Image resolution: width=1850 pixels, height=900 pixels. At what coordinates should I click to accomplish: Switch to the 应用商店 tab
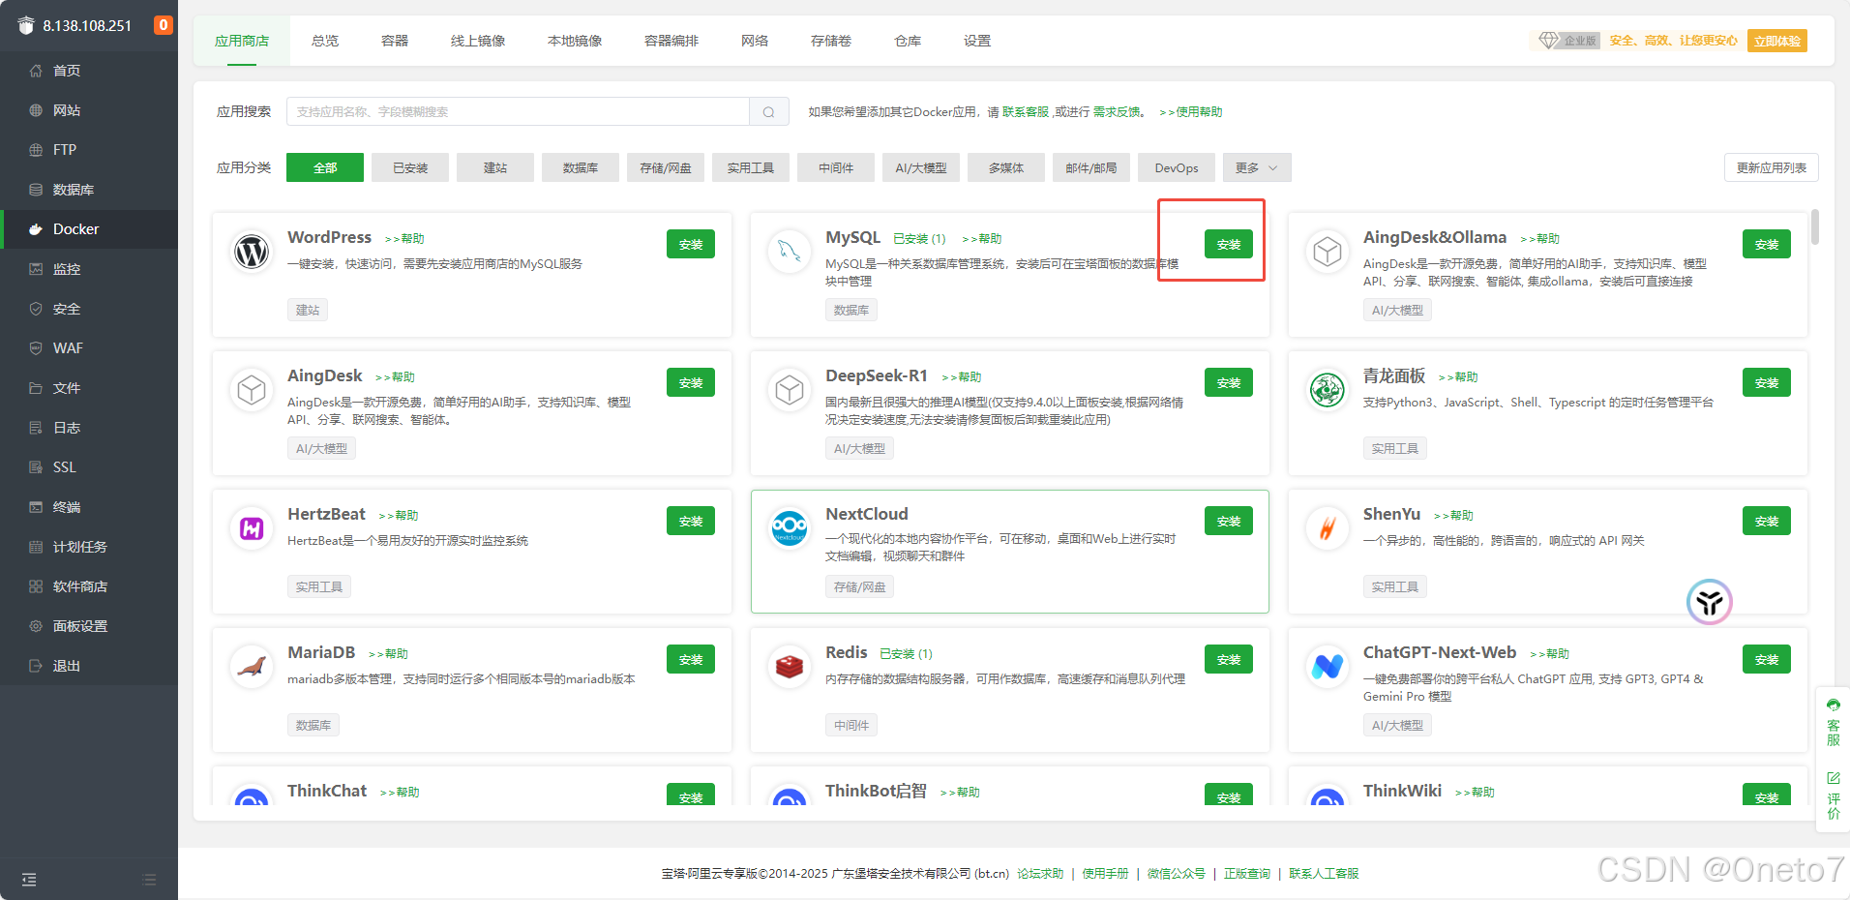pos(242,41)
